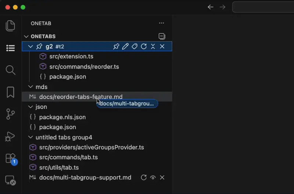Screen dimensions: 294x194
Task: Go back with the left navigation arrow
Action: [211, 7]
